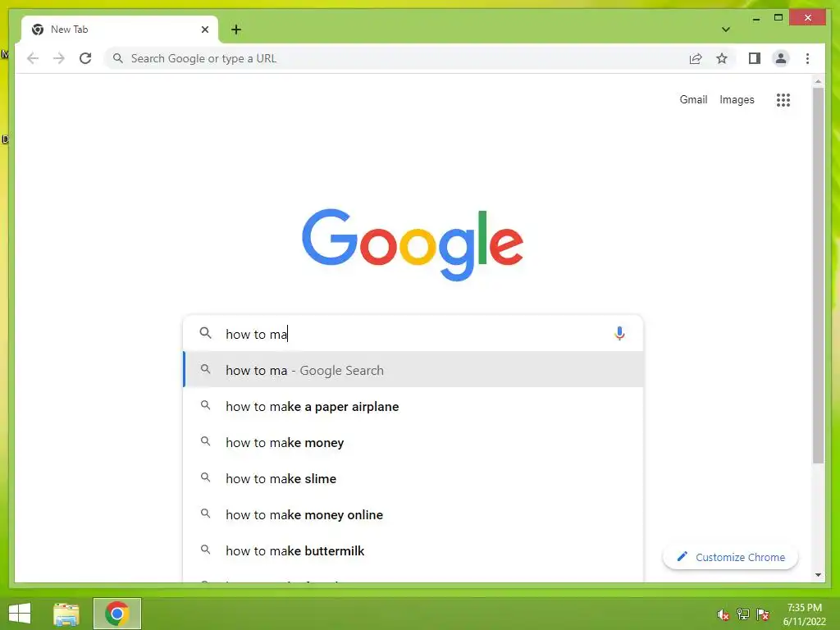
Task: Click the magnifier icon beside 'how to make buttermilk'
Action: pyautogui.click(x=205, y=550)
